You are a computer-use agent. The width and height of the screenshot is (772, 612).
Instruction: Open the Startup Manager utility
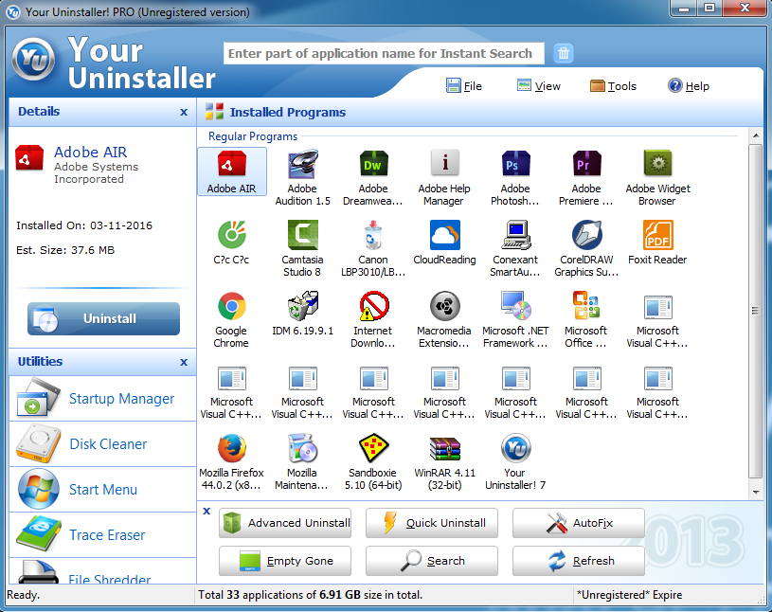(102, 399)
